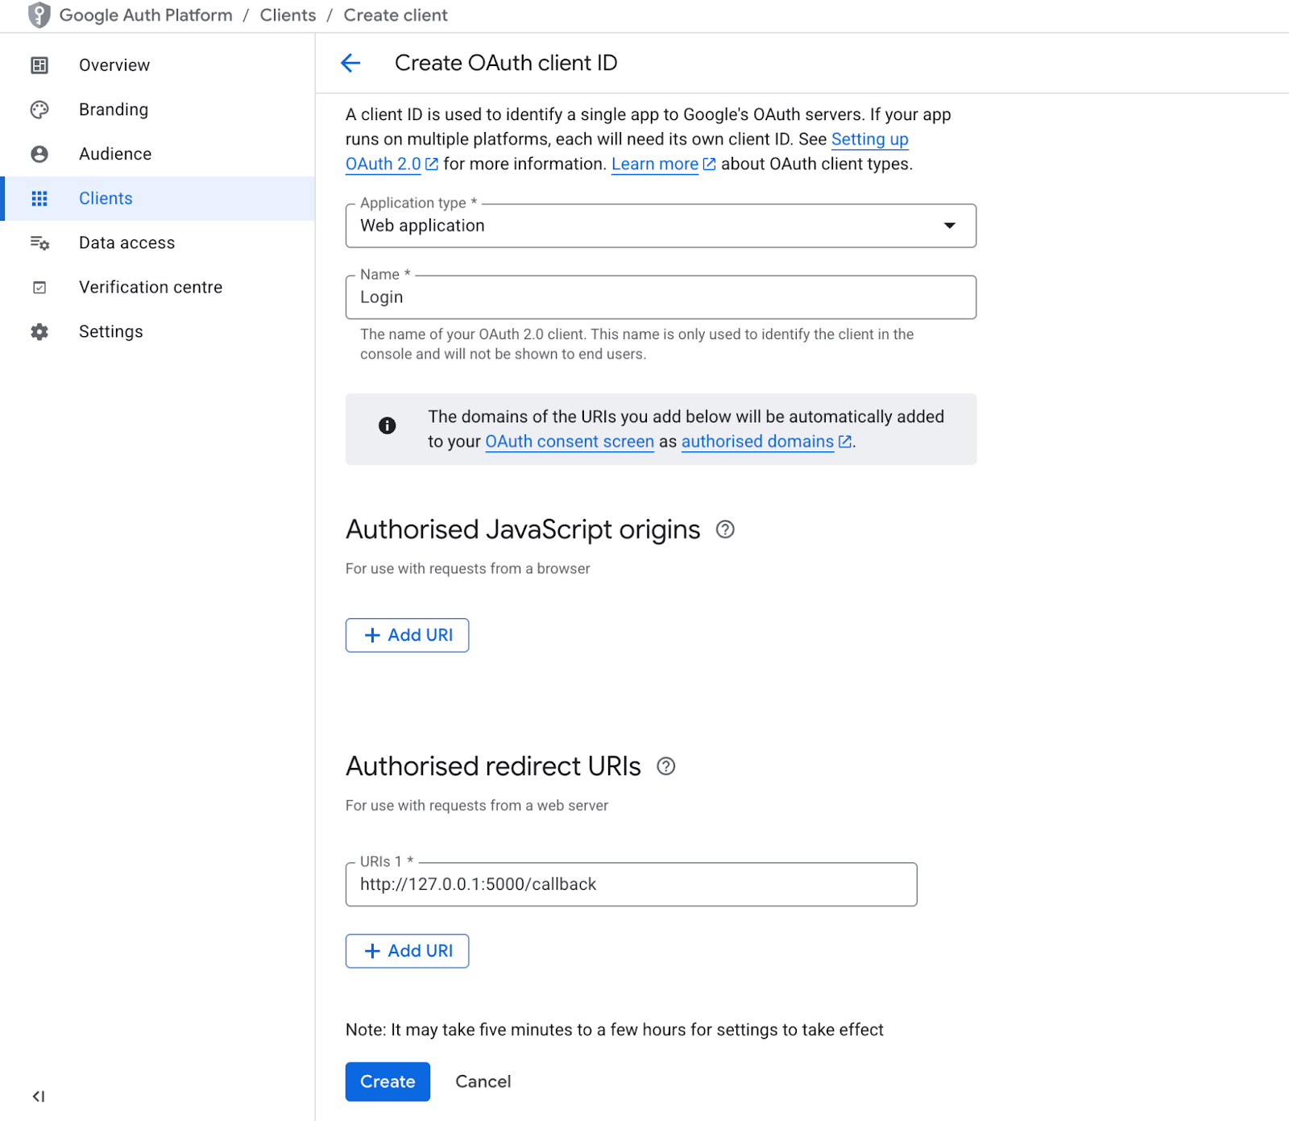Viewport: 1289px width, 1121px height.
Task: Click 'For use with requests from a web server'
Action: tap(477, 806)
